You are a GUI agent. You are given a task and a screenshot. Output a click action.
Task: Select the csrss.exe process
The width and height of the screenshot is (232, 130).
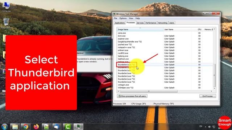(165, 33)
